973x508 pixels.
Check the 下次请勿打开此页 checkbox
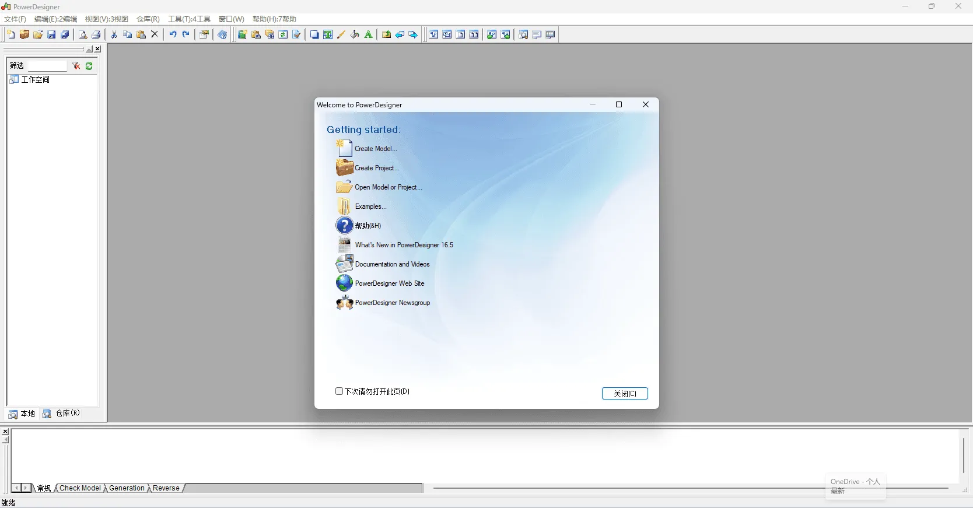tap(339, 391)
